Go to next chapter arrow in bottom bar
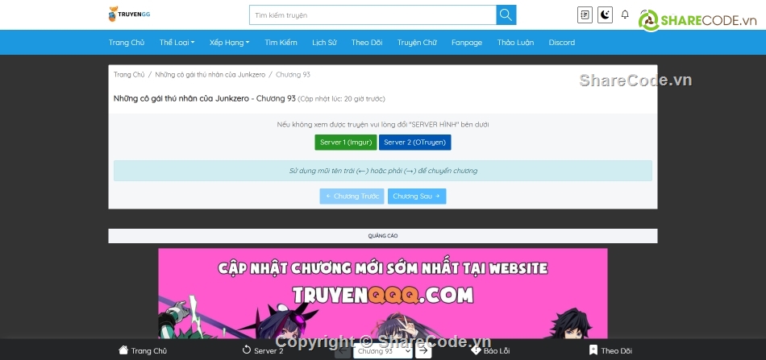The image size is (766, 360). [424, 350]
